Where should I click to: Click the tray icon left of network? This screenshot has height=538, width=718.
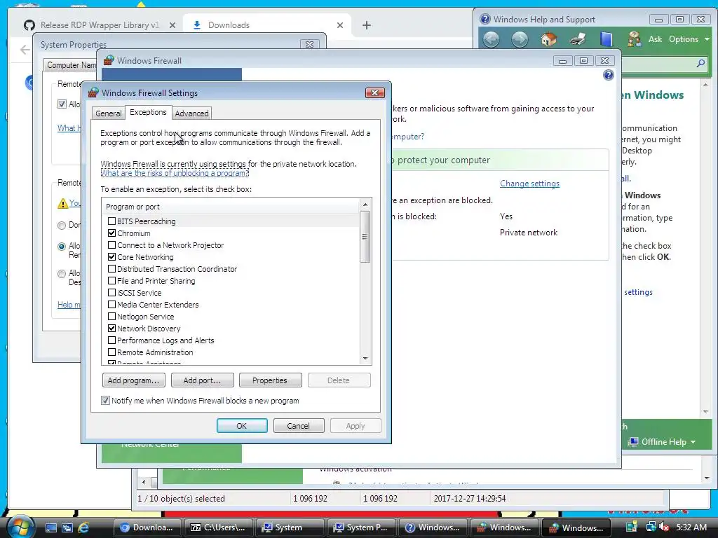click(x=632, y=527)
